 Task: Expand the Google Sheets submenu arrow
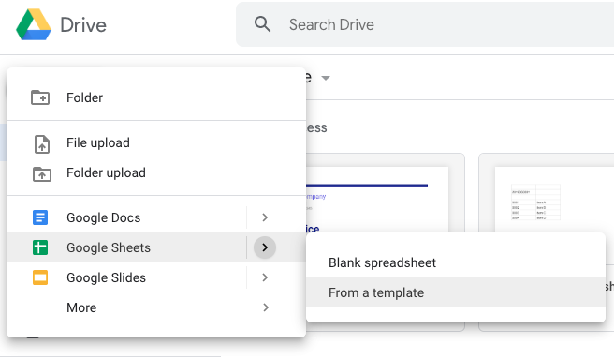click(265, 247)
